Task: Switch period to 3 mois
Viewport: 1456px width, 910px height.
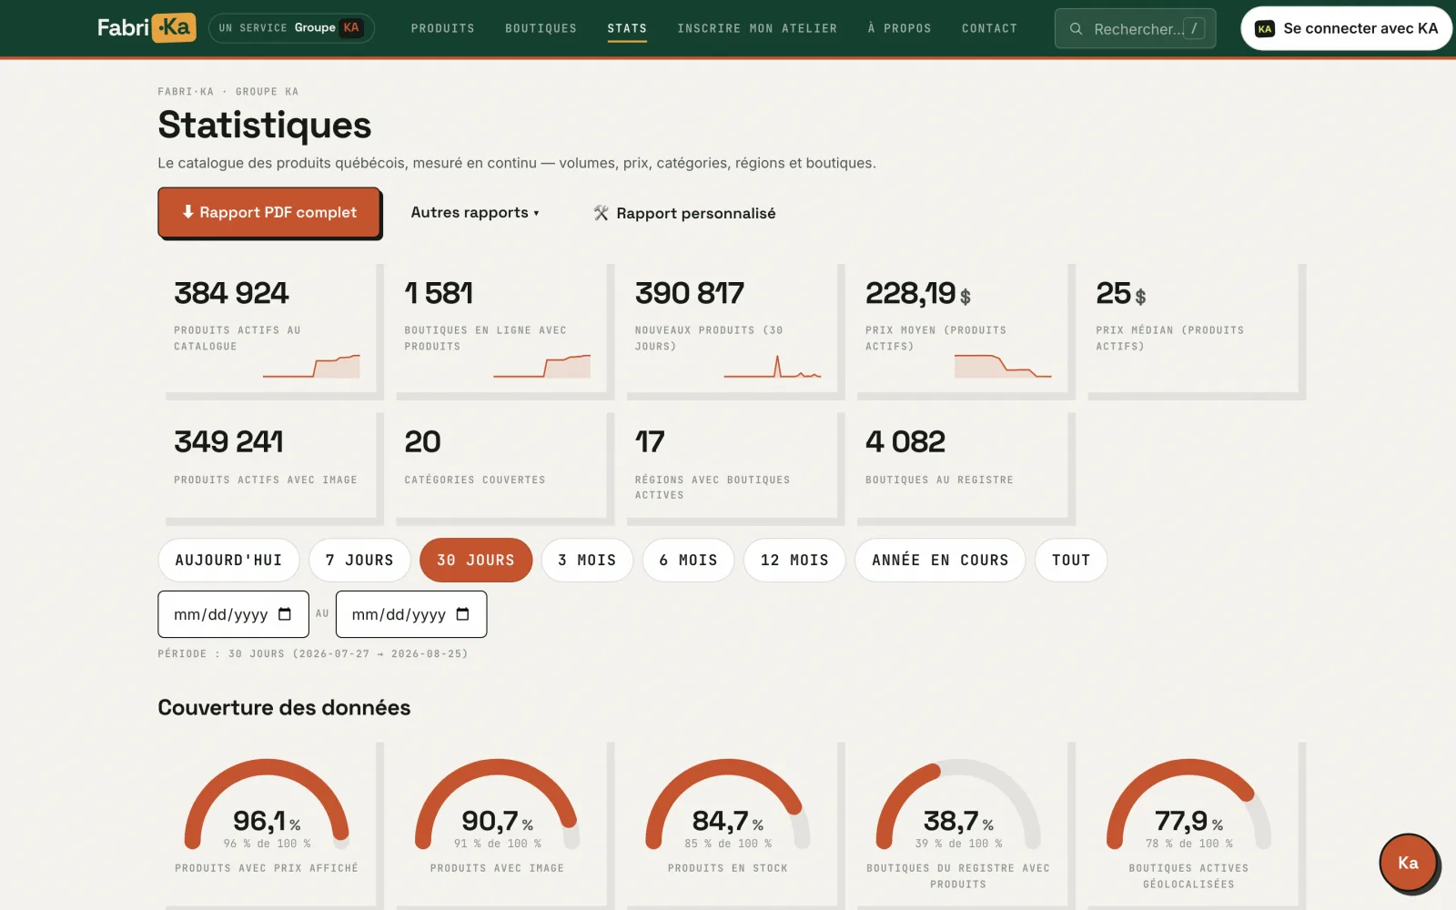Action: tap(587, 560)
